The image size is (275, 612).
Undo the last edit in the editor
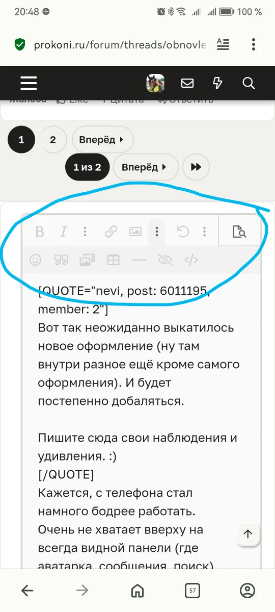[x=182, y=232]
